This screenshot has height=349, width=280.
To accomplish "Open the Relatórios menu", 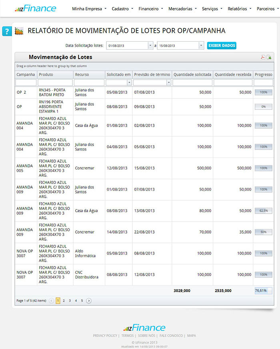I will [x=240, y=8].
